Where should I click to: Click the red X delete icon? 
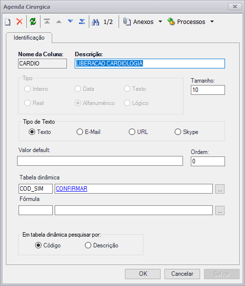click(20, 22)
